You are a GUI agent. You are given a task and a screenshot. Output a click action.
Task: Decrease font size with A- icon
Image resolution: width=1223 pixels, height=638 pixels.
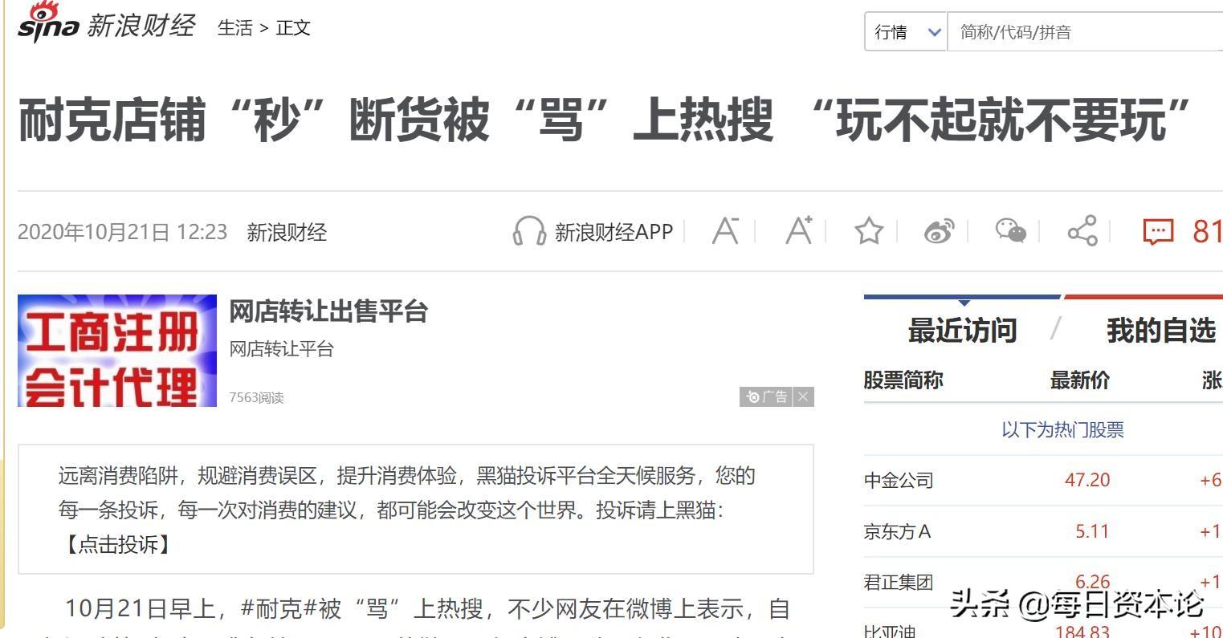(x=726, y=231)
